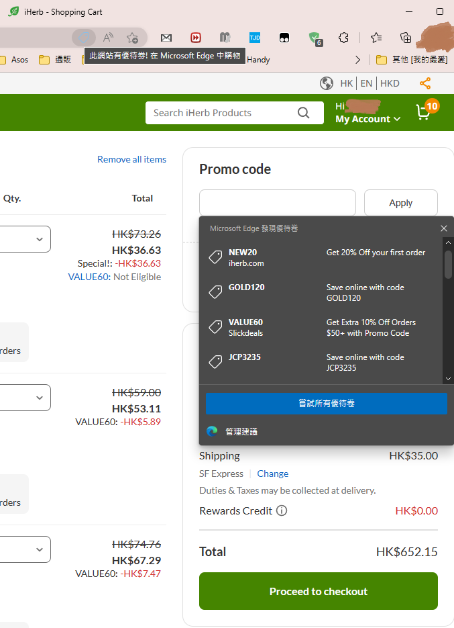Click the globe region icon
Image resolution: width=454 pixels, height=628 pixels.
pos(327,83)
